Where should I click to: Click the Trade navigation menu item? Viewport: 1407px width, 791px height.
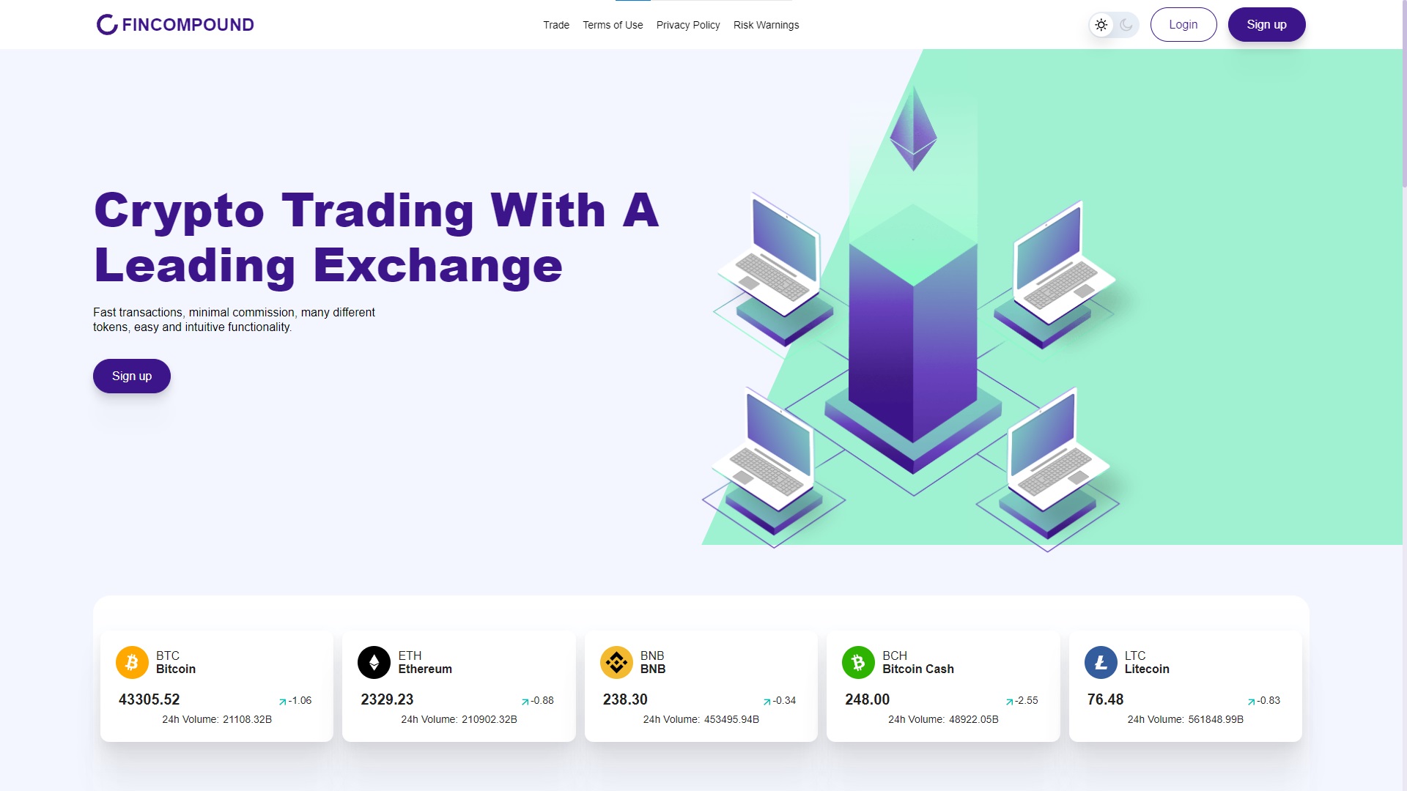(x=555, y=25)
